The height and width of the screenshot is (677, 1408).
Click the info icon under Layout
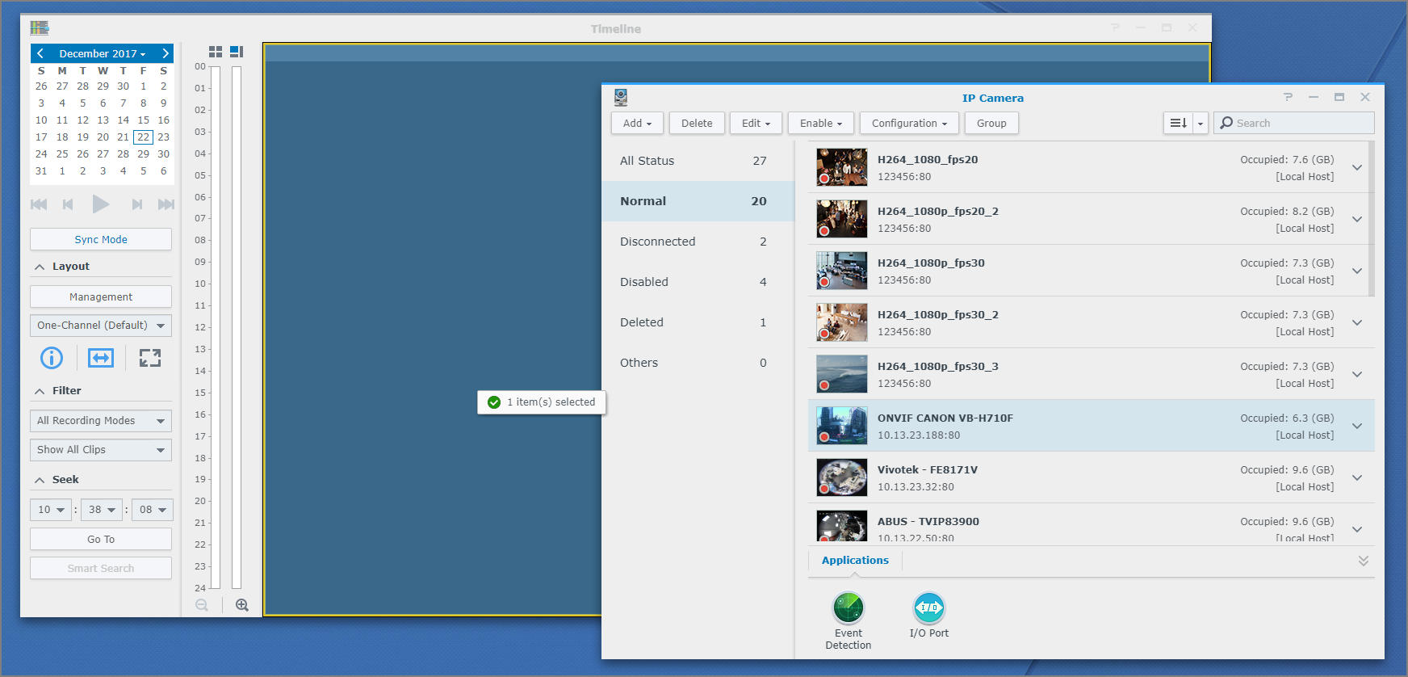click(x=52, y=358)
